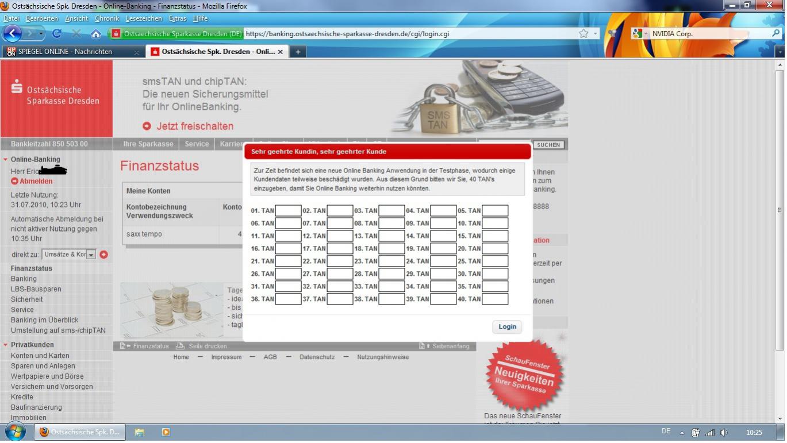Image resolution: width=787 pixels, height=443 pixels.
Task: Open Banking im Überblick link
Action: pyautogui.click(x=44, y=320)
